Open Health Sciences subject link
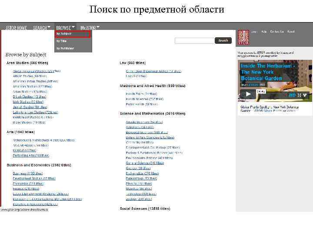313x234 pixels. 144,99
